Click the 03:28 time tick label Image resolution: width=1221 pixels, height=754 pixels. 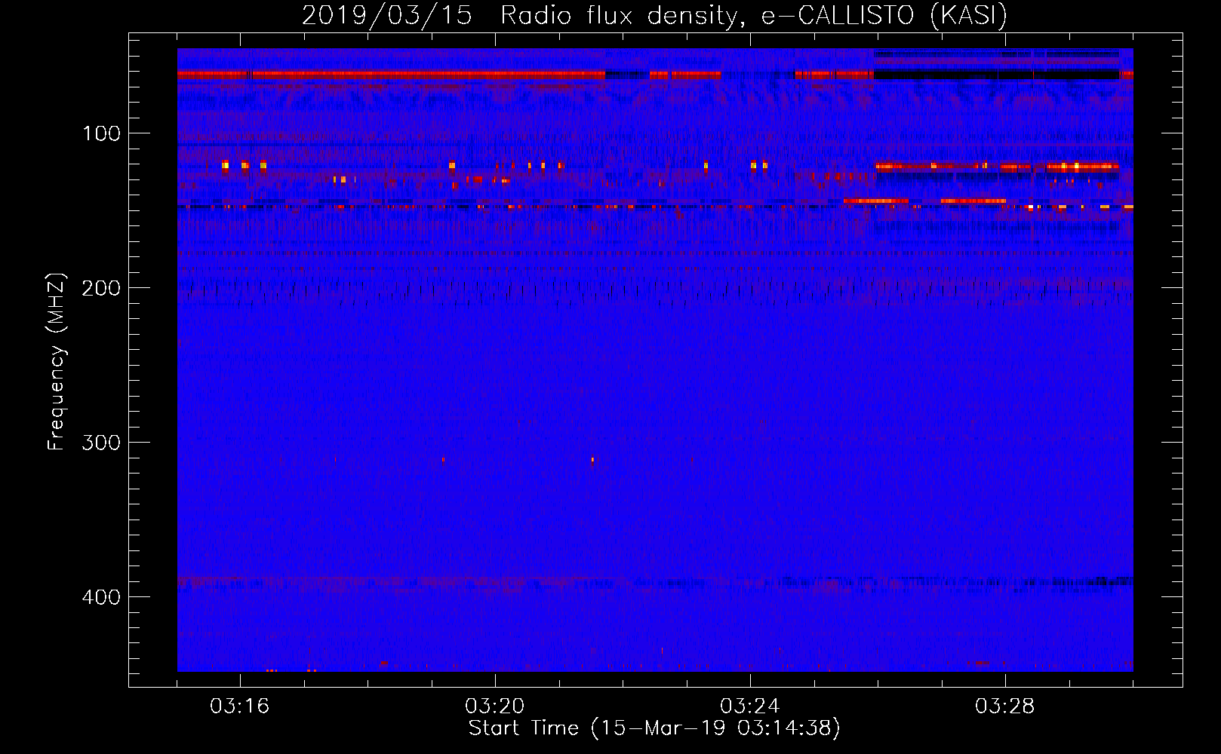pos(1005,706)
